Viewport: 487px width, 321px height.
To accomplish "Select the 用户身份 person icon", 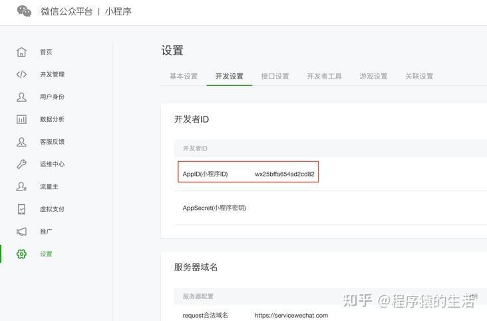I will pyautogui.click(x=21, y=97).
